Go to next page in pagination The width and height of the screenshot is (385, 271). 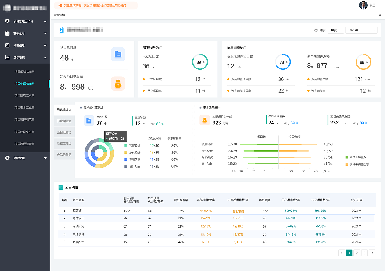372,253
